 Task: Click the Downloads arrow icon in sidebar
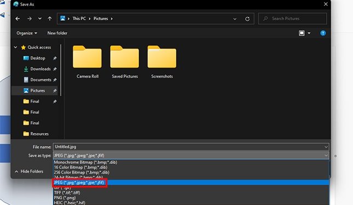tap(26, 69)
